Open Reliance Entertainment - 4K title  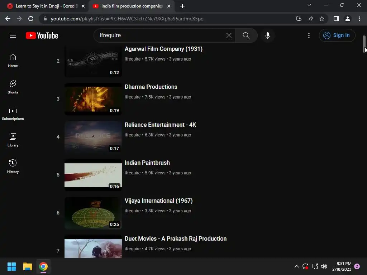point(160,125)
